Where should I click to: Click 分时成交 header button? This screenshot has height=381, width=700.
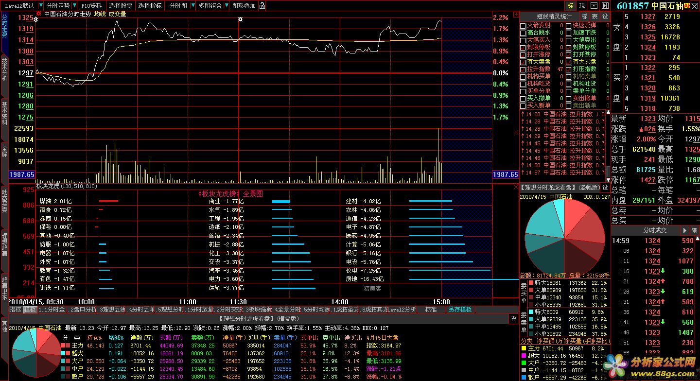(655, 230)
